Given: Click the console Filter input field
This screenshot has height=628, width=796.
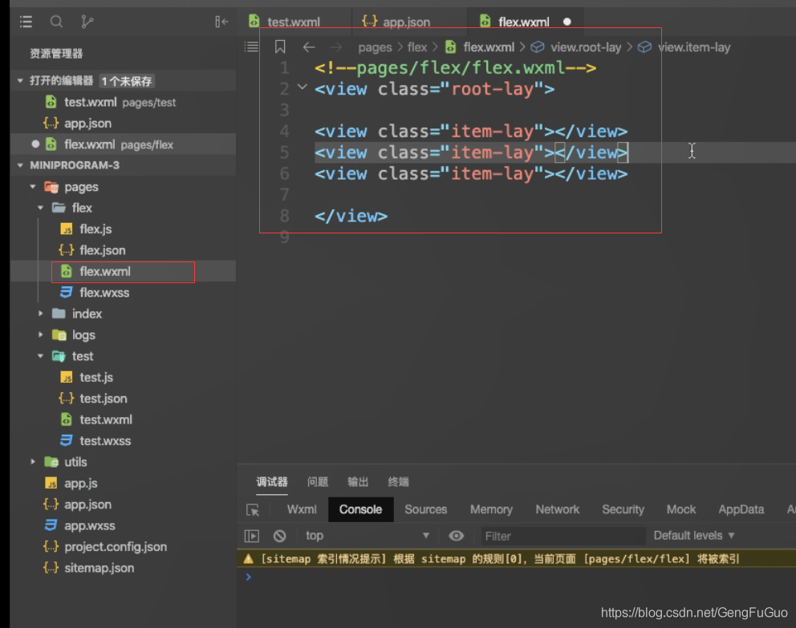Looking at the screenshot, I should coord(563,537).
